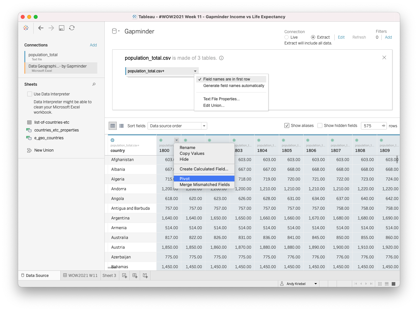Click the 1805 column header
418x311 pixels.
(291, 145)
